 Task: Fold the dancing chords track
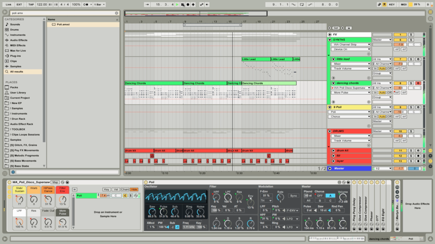coord(333,83)
